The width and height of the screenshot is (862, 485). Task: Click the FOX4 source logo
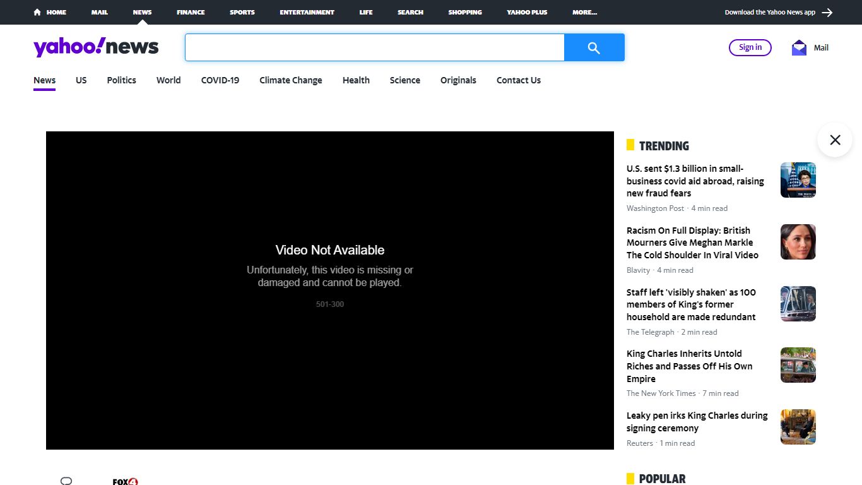click(x=125, y=481)
